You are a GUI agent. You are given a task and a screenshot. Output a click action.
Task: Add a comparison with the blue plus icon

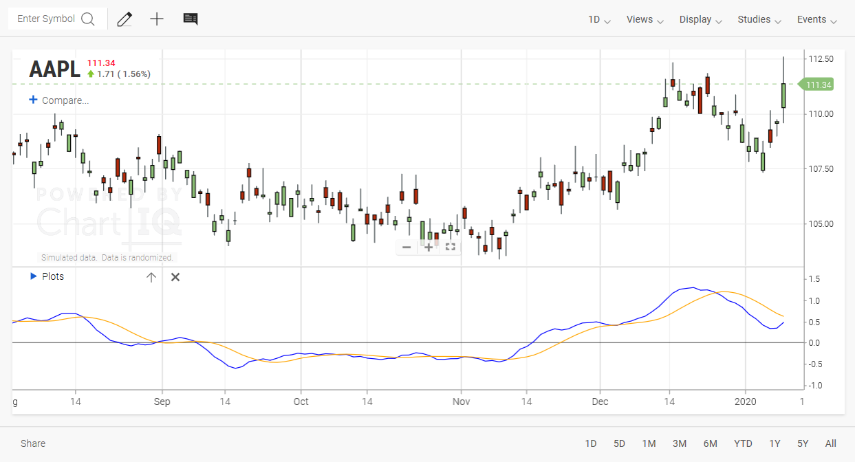click(33, 100)
